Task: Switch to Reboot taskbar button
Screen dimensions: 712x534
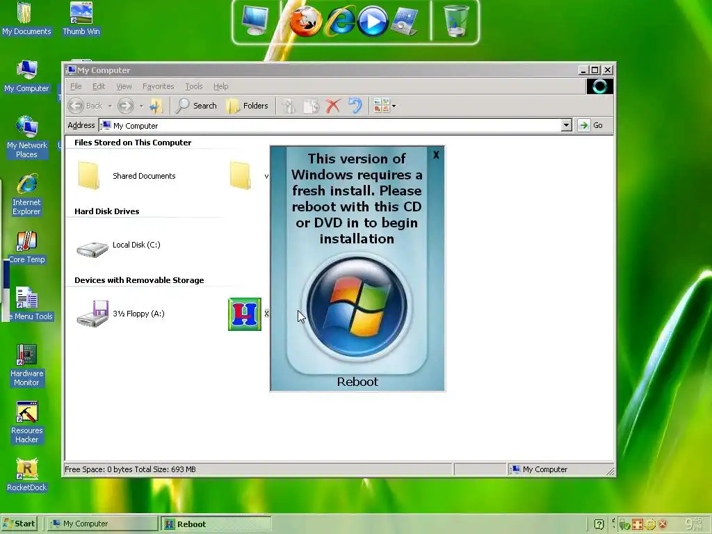Action: tap(216, 524)
